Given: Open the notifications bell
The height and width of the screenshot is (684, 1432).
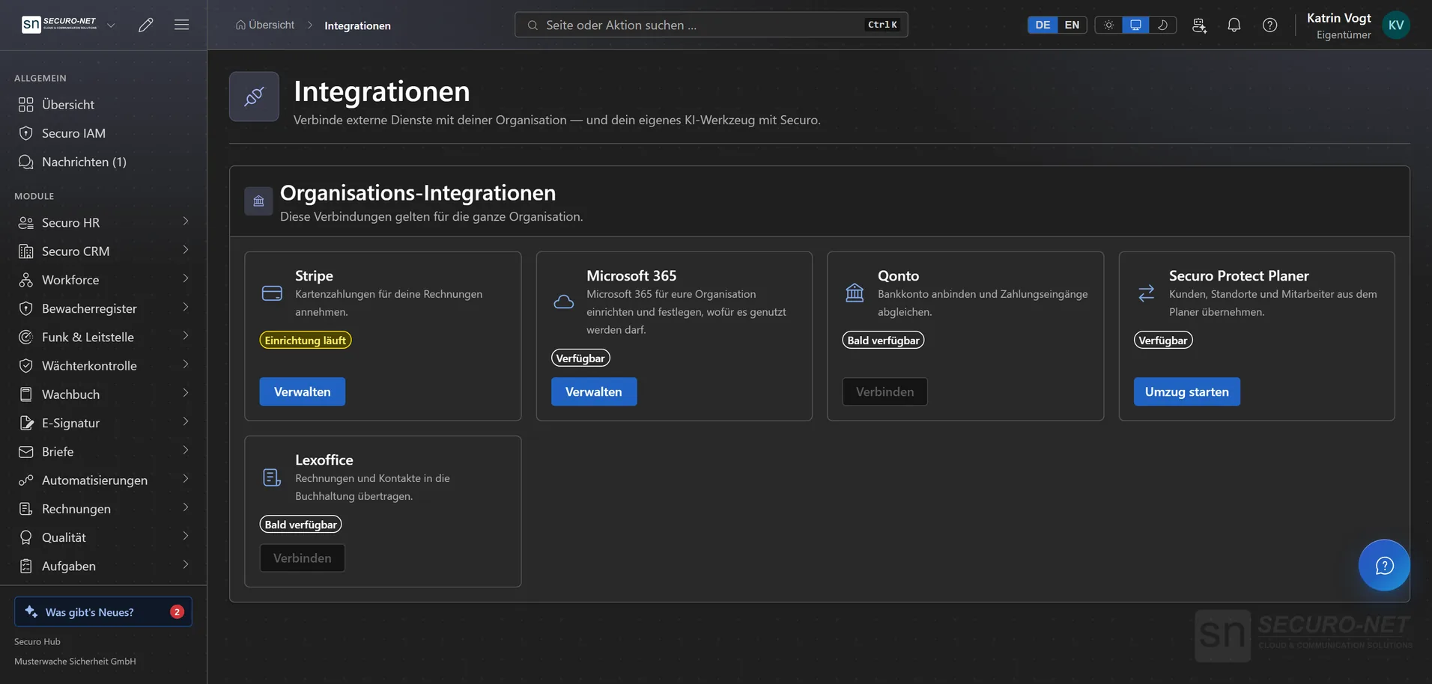Looking at the screenshot, I should [1234, 25].
